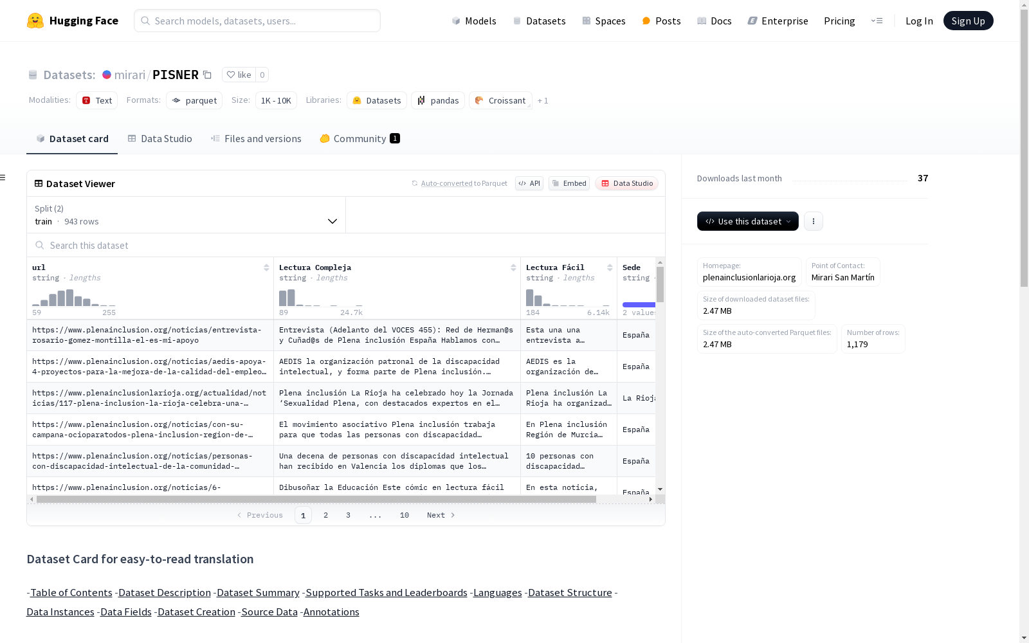Open Spaces in top navigation
The height and width of the screenshot is (643, 1029).
604,21
